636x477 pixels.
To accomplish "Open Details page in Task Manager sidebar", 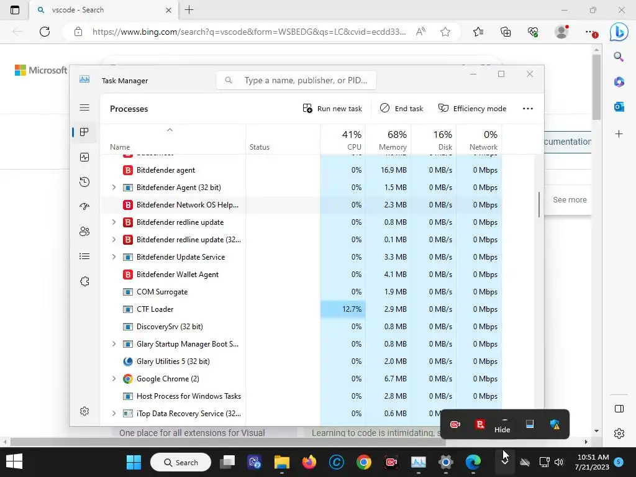I will (84, 257).
